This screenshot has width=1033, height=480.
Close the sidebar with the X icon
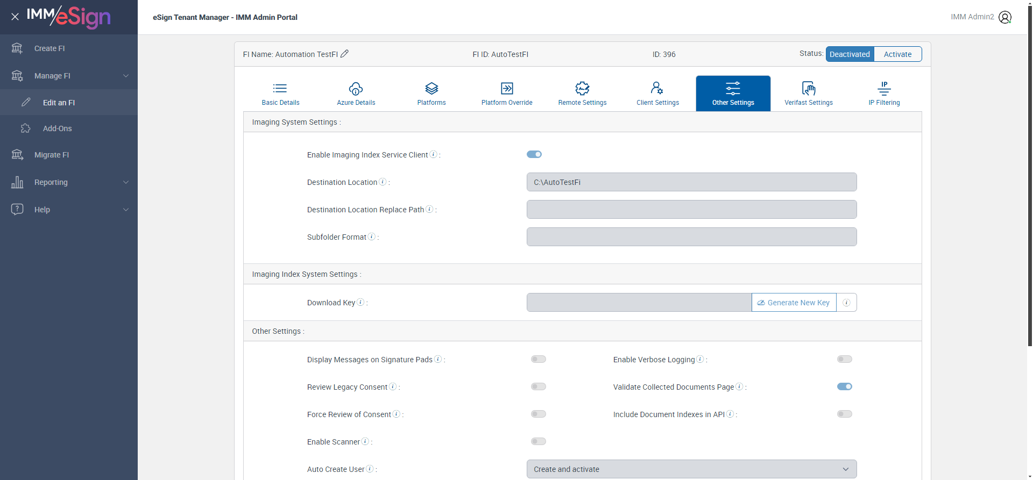15,17
